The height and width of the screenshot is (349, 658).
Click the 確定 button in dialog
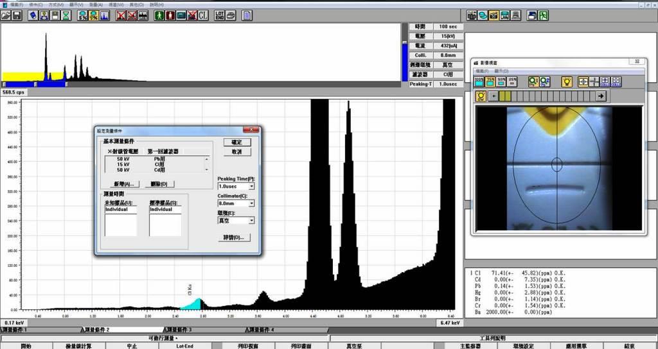(236, 142)
